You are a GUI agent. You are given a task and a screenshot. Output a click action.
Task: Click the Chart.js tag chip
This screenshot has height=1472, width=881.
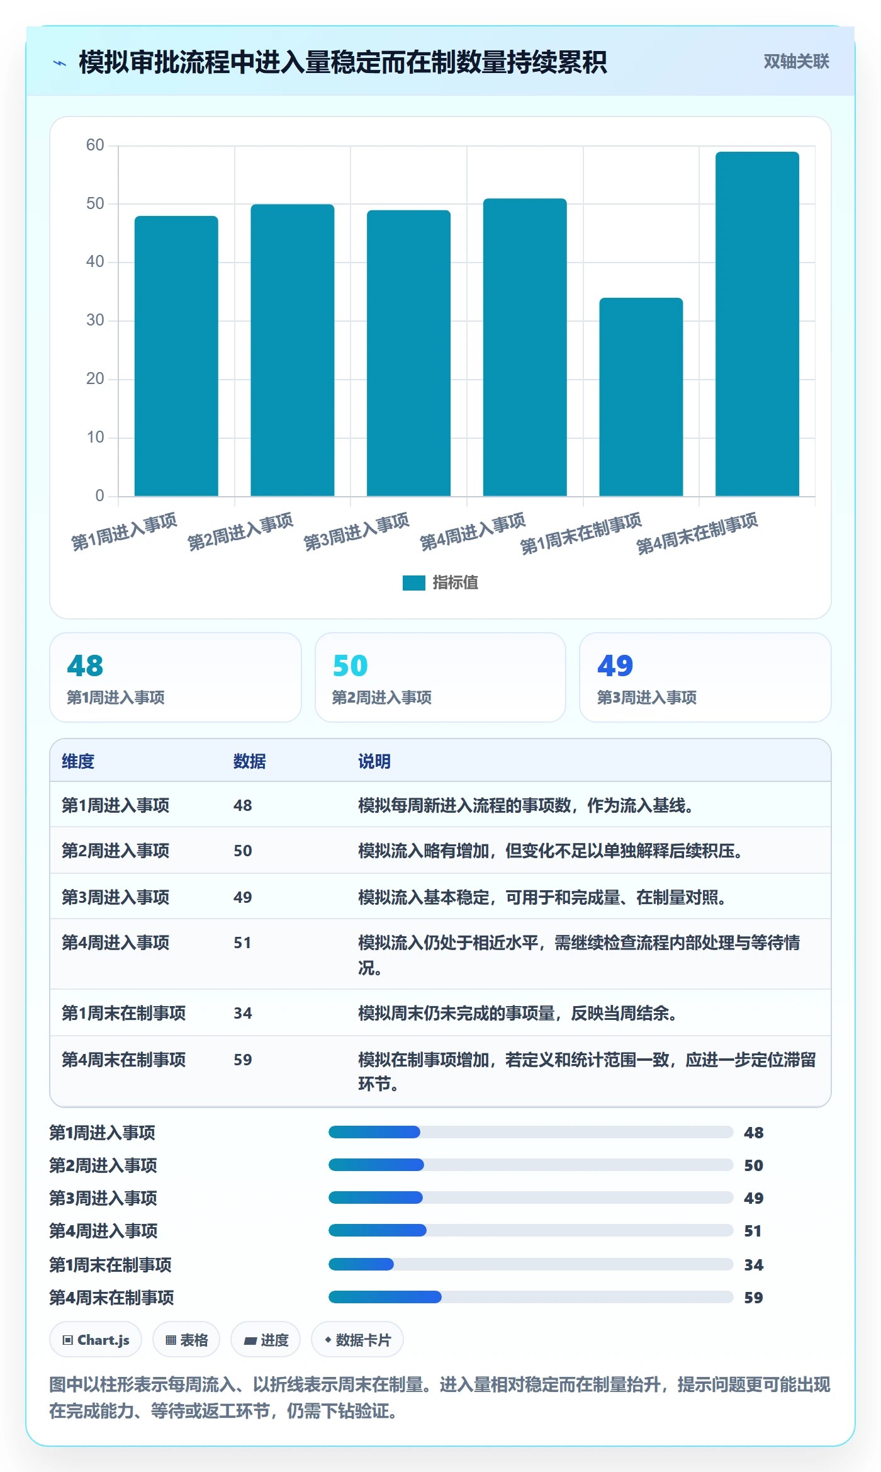pyautogui.click(x=96, y=1340)
